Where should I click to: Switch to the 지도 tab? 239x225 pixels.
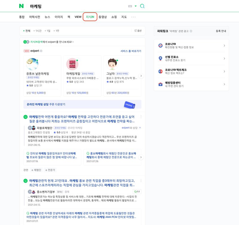coord(124,17)
